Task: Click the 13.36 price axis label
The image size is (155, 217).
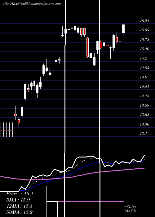Action: coord(144,124)
